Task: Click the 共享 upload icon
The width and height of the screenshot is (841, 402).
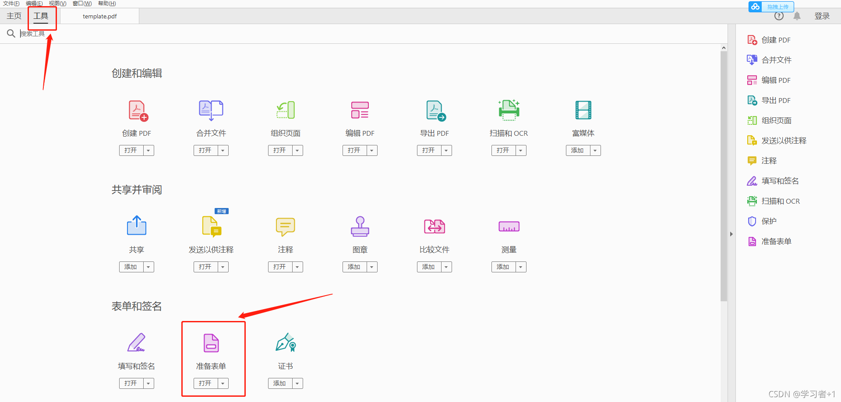Action: tap(137, 225)
